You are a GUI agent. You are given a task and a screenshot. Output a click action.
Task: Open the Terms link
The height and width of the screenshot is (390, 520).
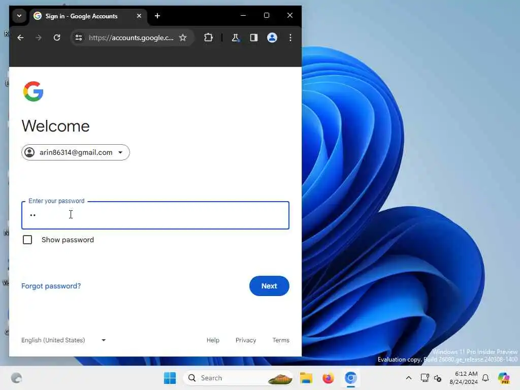click(281, 340)
